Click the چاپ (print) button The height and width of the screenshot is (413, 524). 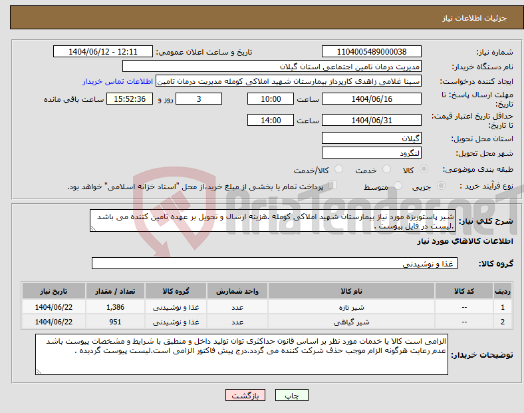coord(291,395)
